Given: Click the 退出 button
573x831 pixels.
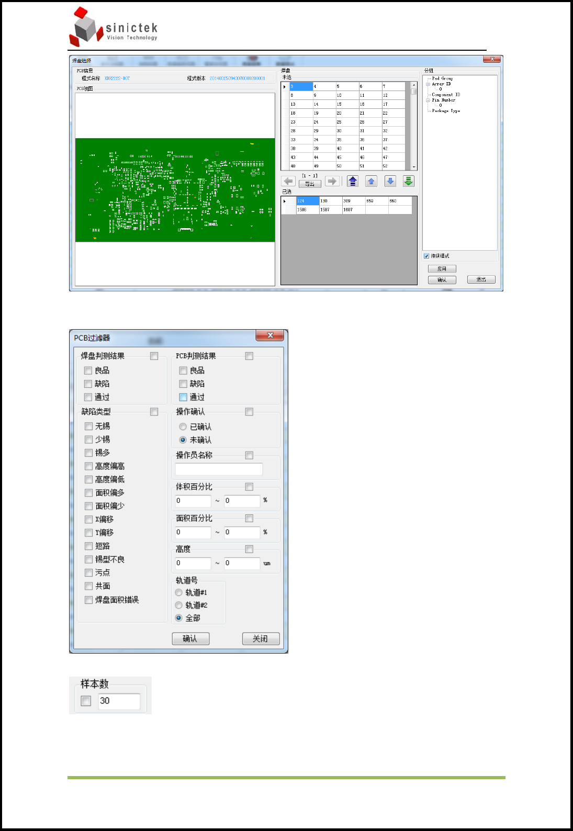Looking at the screenshot, I should pyautogui.click(x=481, y=279).
